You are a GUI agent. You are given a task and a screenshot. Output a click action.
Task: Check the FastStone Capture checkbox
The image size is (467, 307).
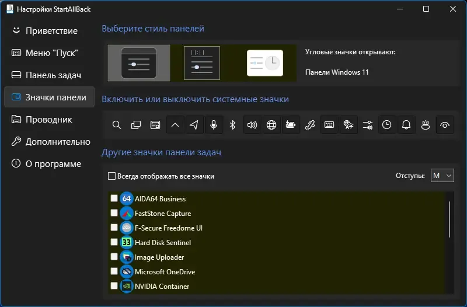[x=114, y=212]
